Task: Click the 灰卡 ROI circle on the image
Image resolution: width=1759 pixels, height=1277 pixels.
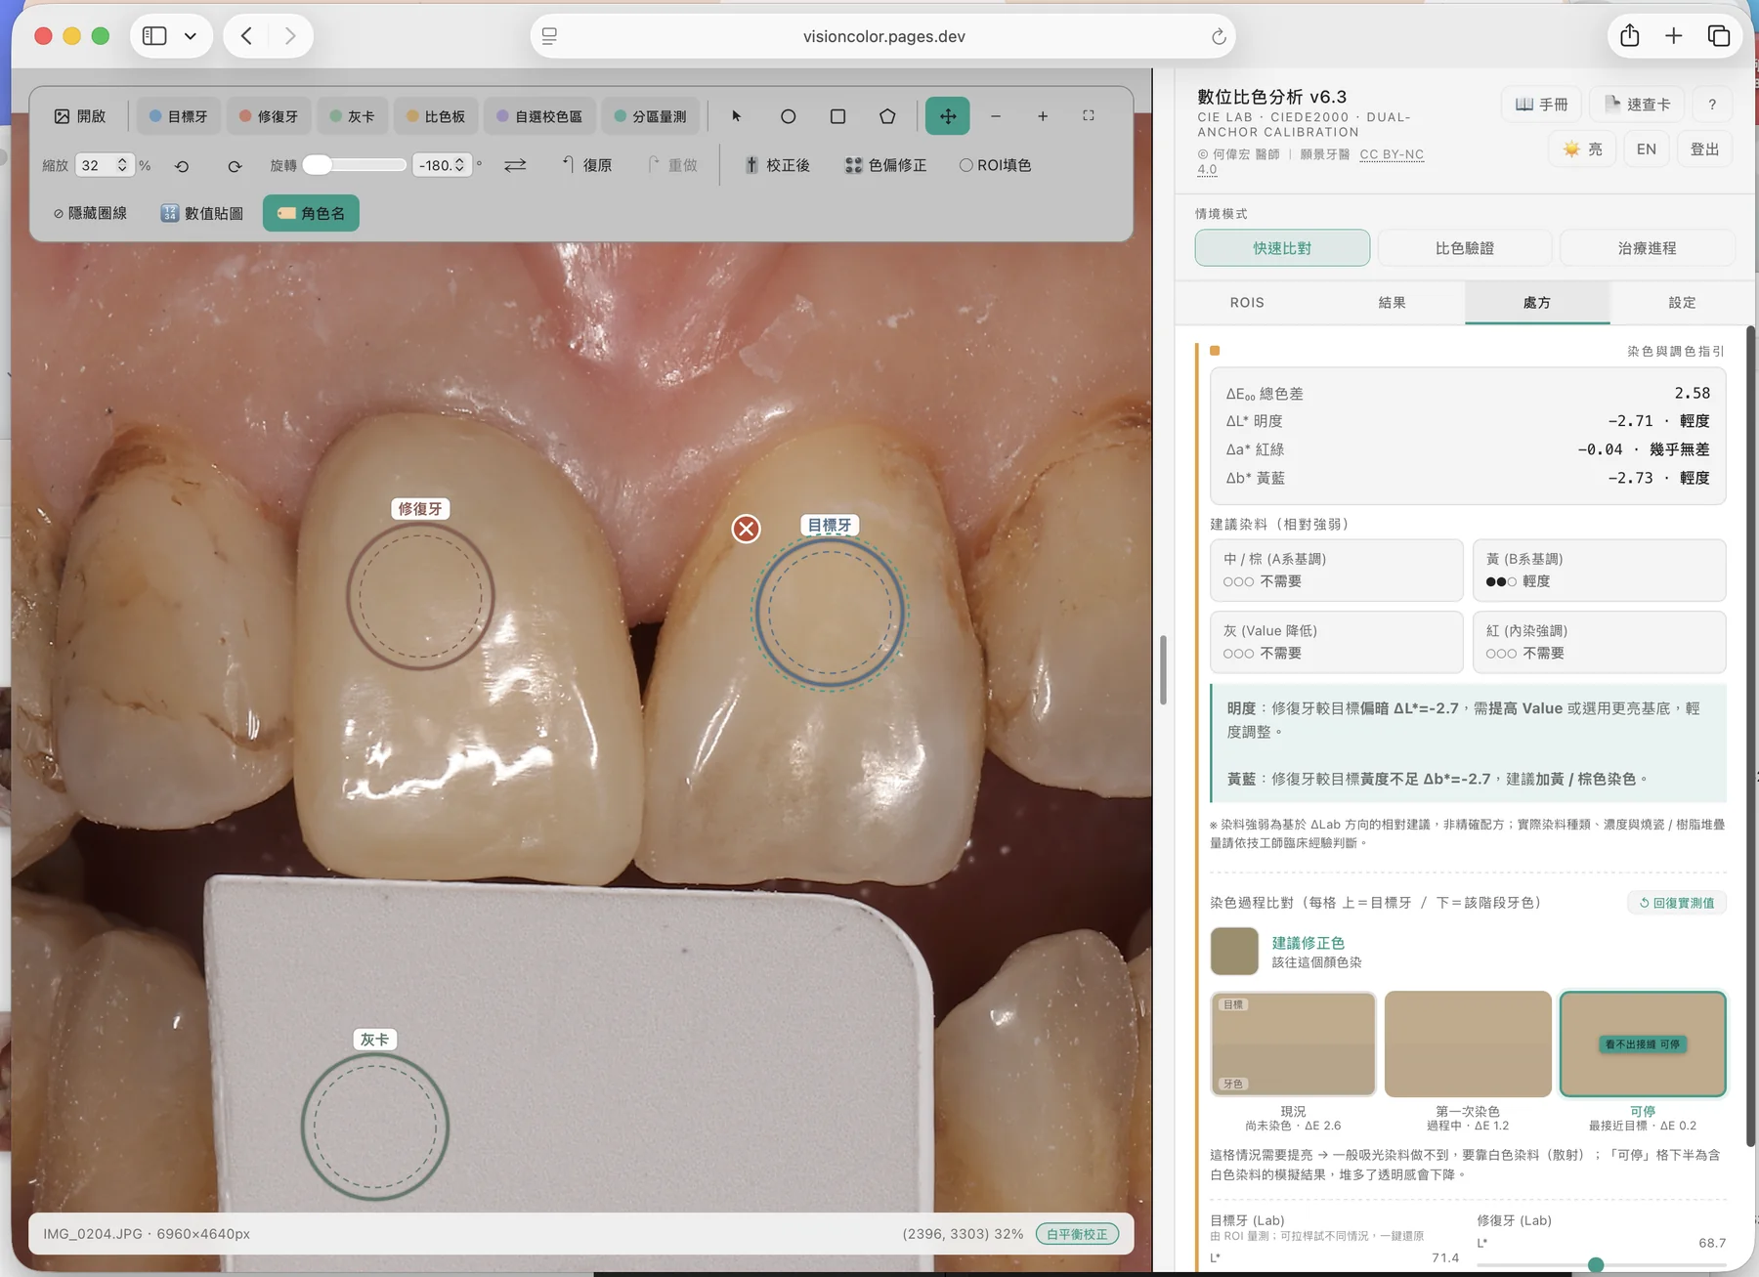Action: click(x=374, y=1127)
